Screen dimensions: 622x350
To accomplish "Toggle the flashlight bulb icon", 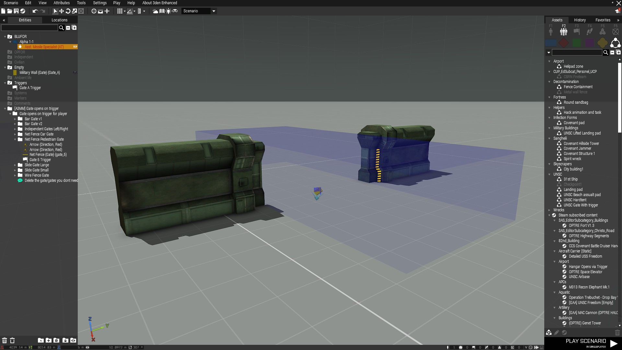I will pos(168,11).
